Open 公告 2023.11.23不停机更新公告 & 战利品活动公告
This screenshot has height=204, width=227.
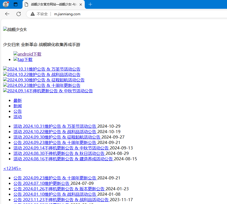point(61,200)
